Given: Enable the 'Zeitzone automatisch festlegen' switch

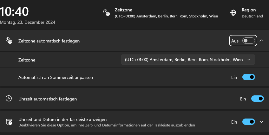Looking at the screenshot, I should [x=248, y=41].
